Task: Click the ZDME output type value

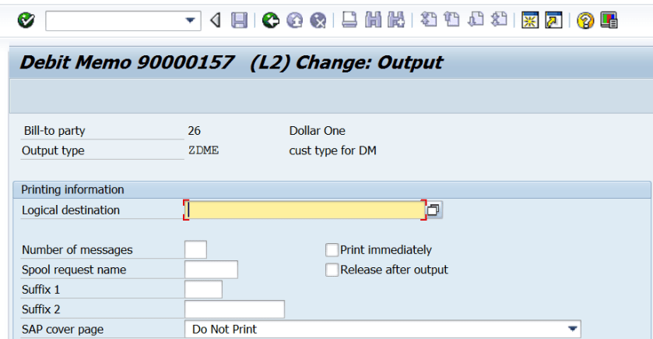Action: (x=204, y=150)
